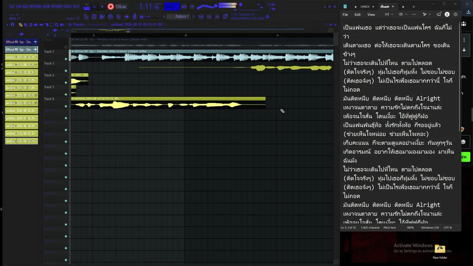Open Notepad Edit menu
The image size is (473, 266).
pyautogui.click(x=357, y=14)
